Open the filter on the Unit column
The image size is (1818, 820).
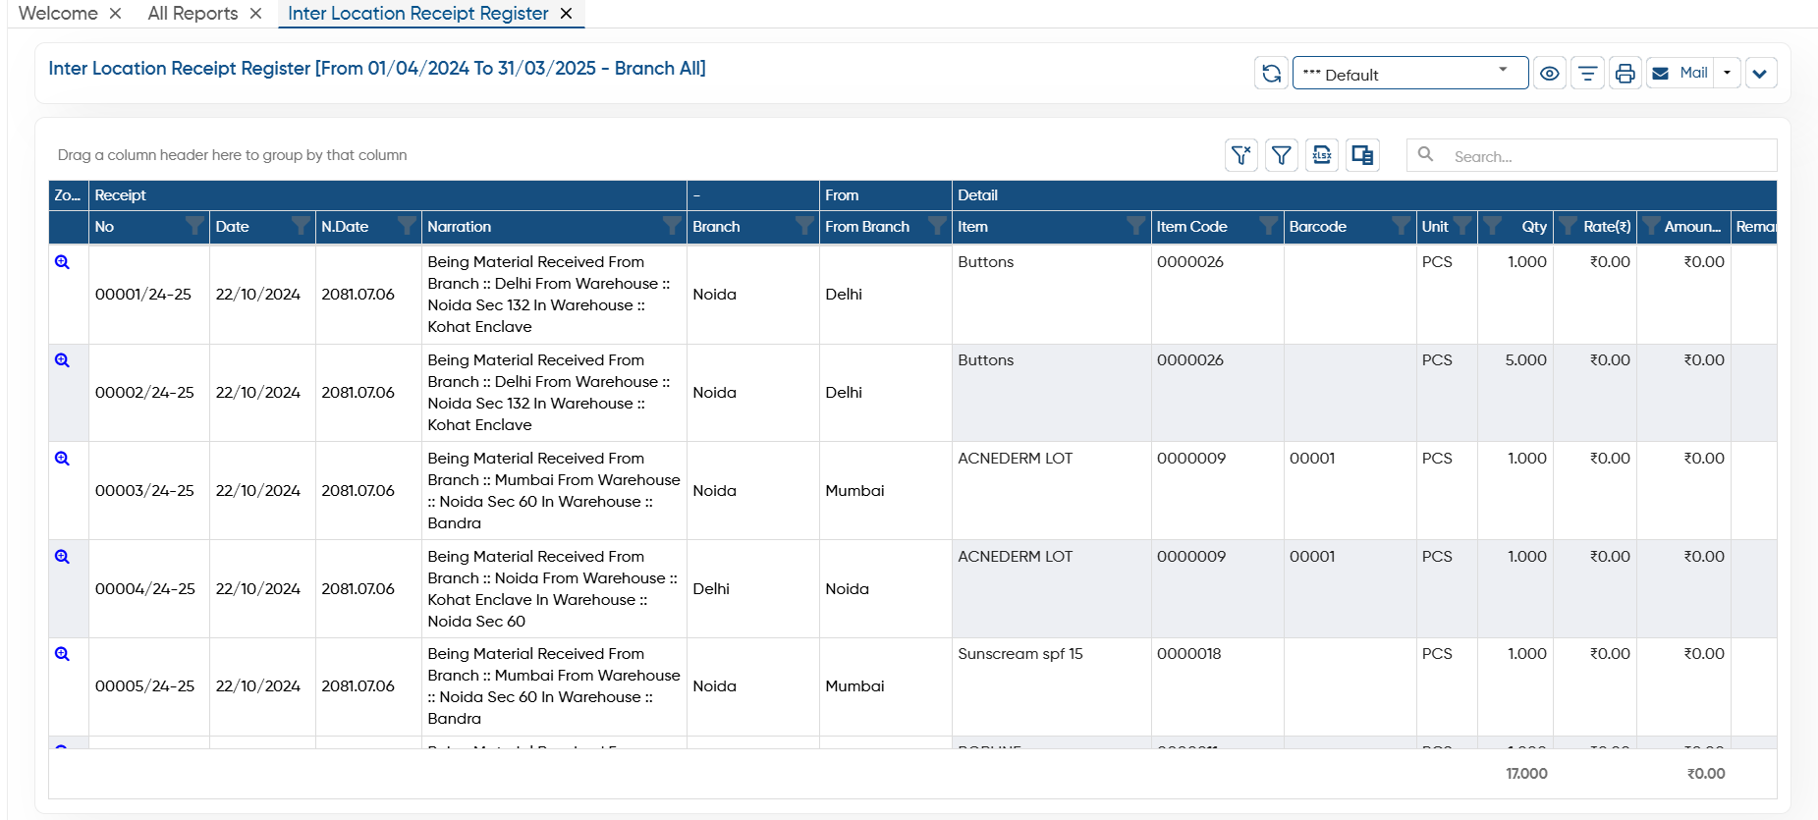(x=1462, y=226)
